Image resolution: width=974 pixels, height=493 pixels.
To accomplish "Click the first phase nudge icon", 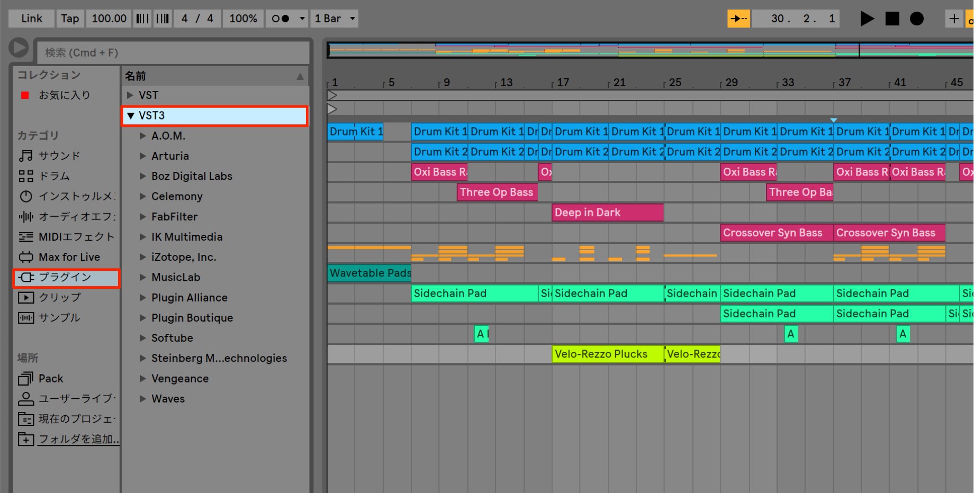I will point(142,19).
